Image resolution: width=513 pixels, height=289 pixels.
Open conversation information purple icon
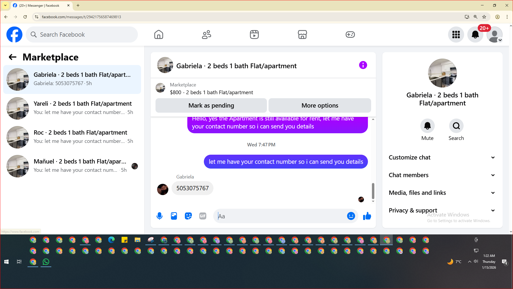363,65
